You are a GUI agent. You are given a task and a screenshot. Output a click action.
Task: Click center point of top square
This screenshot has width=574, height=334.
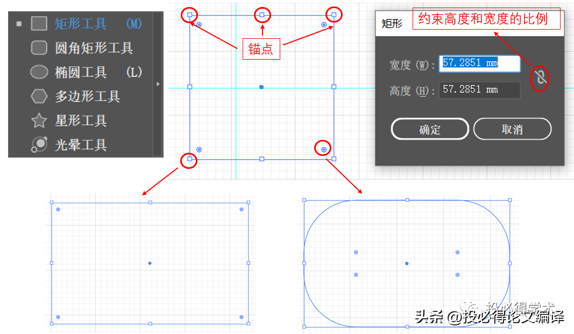(x=261, y=87)
